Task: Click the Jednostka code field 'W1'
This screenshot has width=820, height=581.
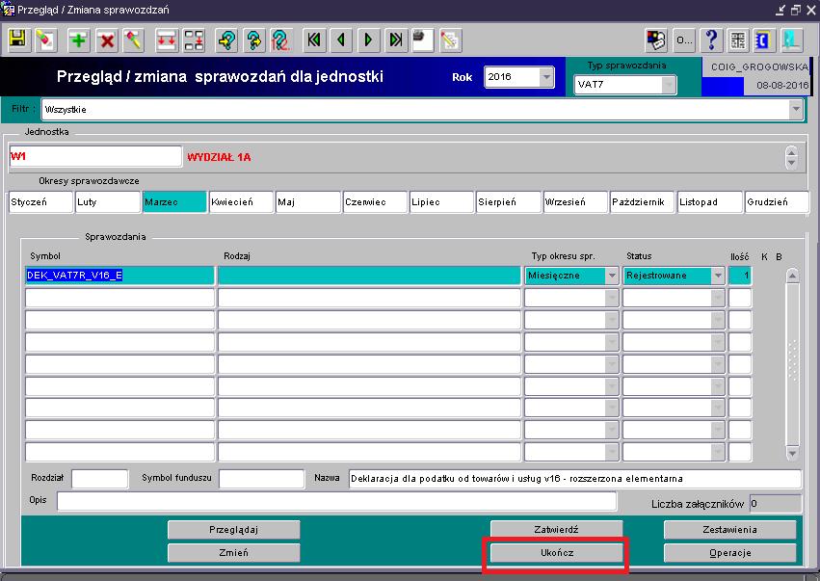Action: click(x=95, y=156)
